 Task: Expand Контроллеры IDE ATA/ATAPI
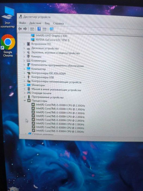pos(24,73)
